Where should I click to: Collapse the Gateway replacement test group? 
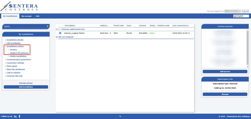coord(57,29)
